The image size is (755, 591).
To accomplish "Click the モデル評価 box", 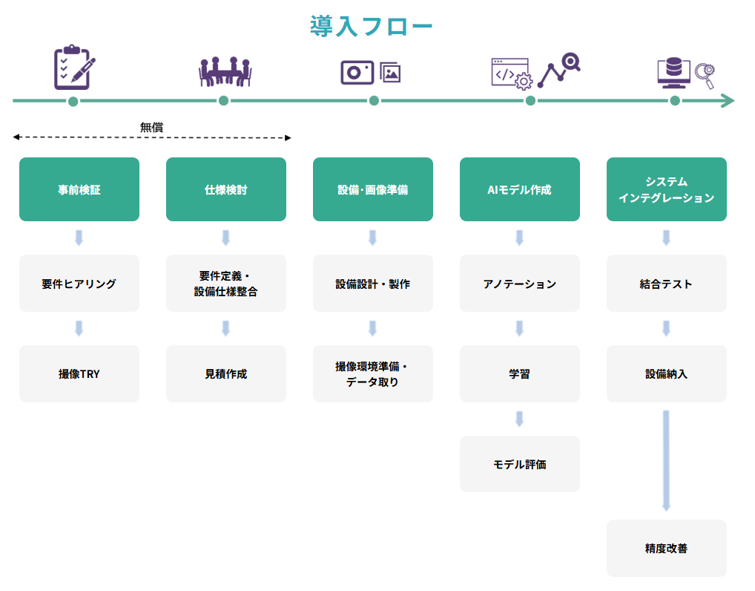I will [520, 464].
